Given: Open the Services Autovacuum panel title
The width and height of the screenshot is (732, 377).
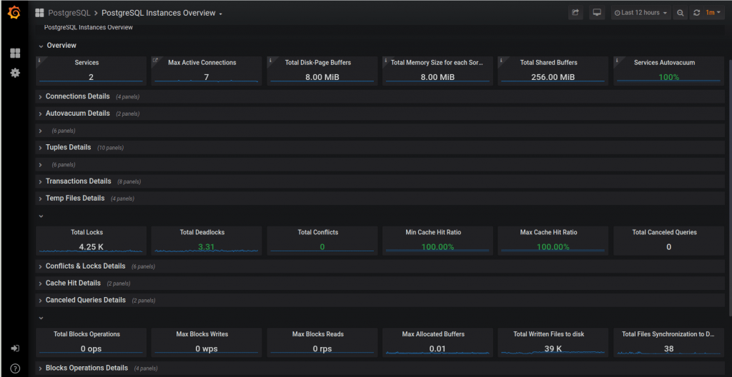Looking at the screenshot, I should (664, 63).
